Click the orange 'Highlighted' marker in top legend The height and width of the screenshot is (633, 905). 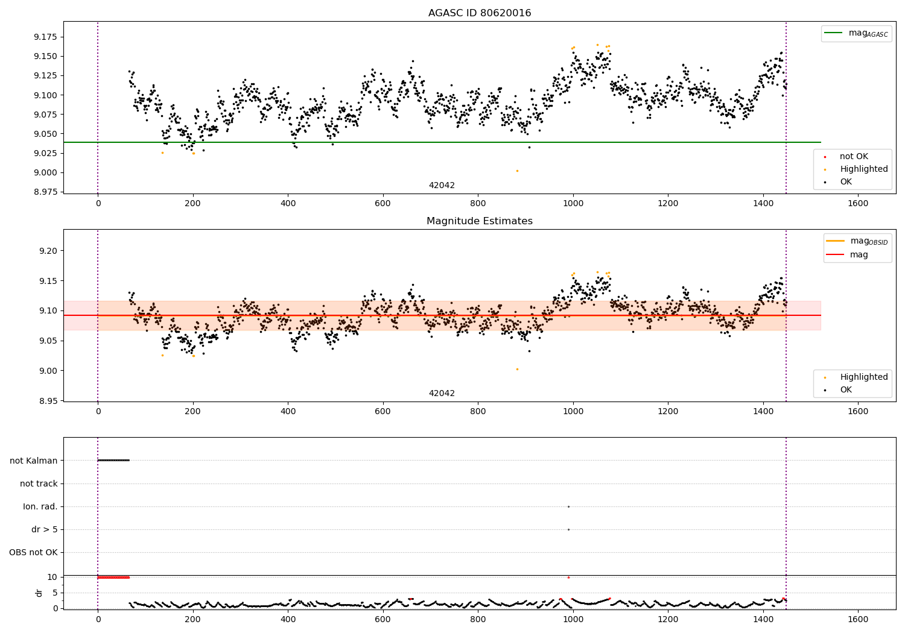pyautogui.click(x=825, y=169)
